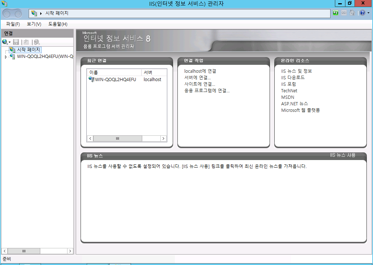Click the server icon in the address breadcrumb
Image resolution: width=373 pixels, height=265 pixels.
(34, 13)
